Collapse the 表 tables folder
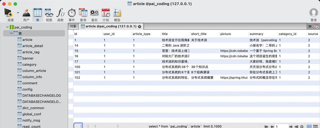This screenshot has height=128, width=320. tap(11, 33)
